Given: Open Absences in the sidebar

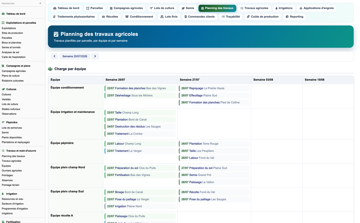Looking at the screenshot, I should point(7,180).
